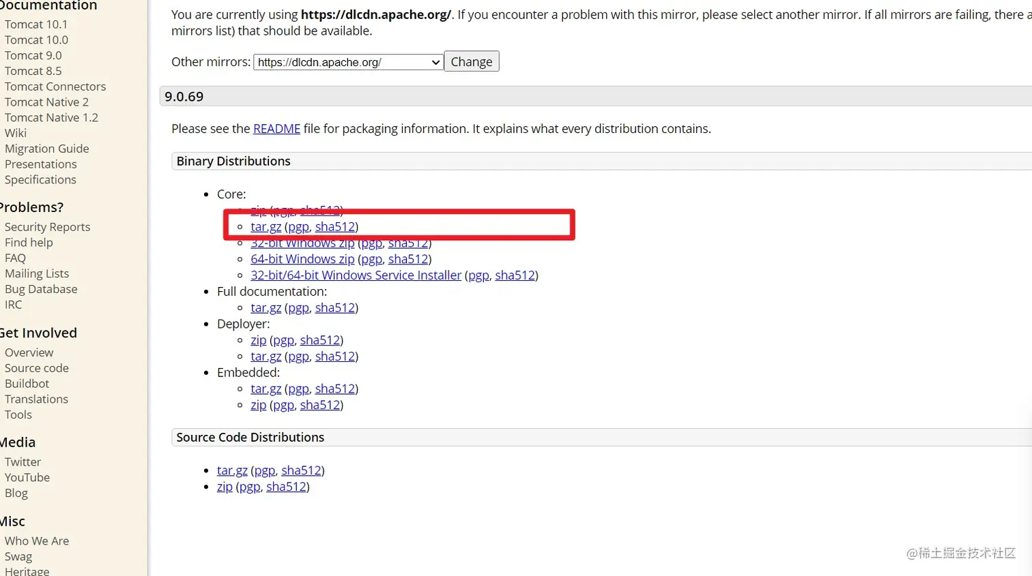Open the Buildbot sidebar link
1032x576 pixels.
27,384
